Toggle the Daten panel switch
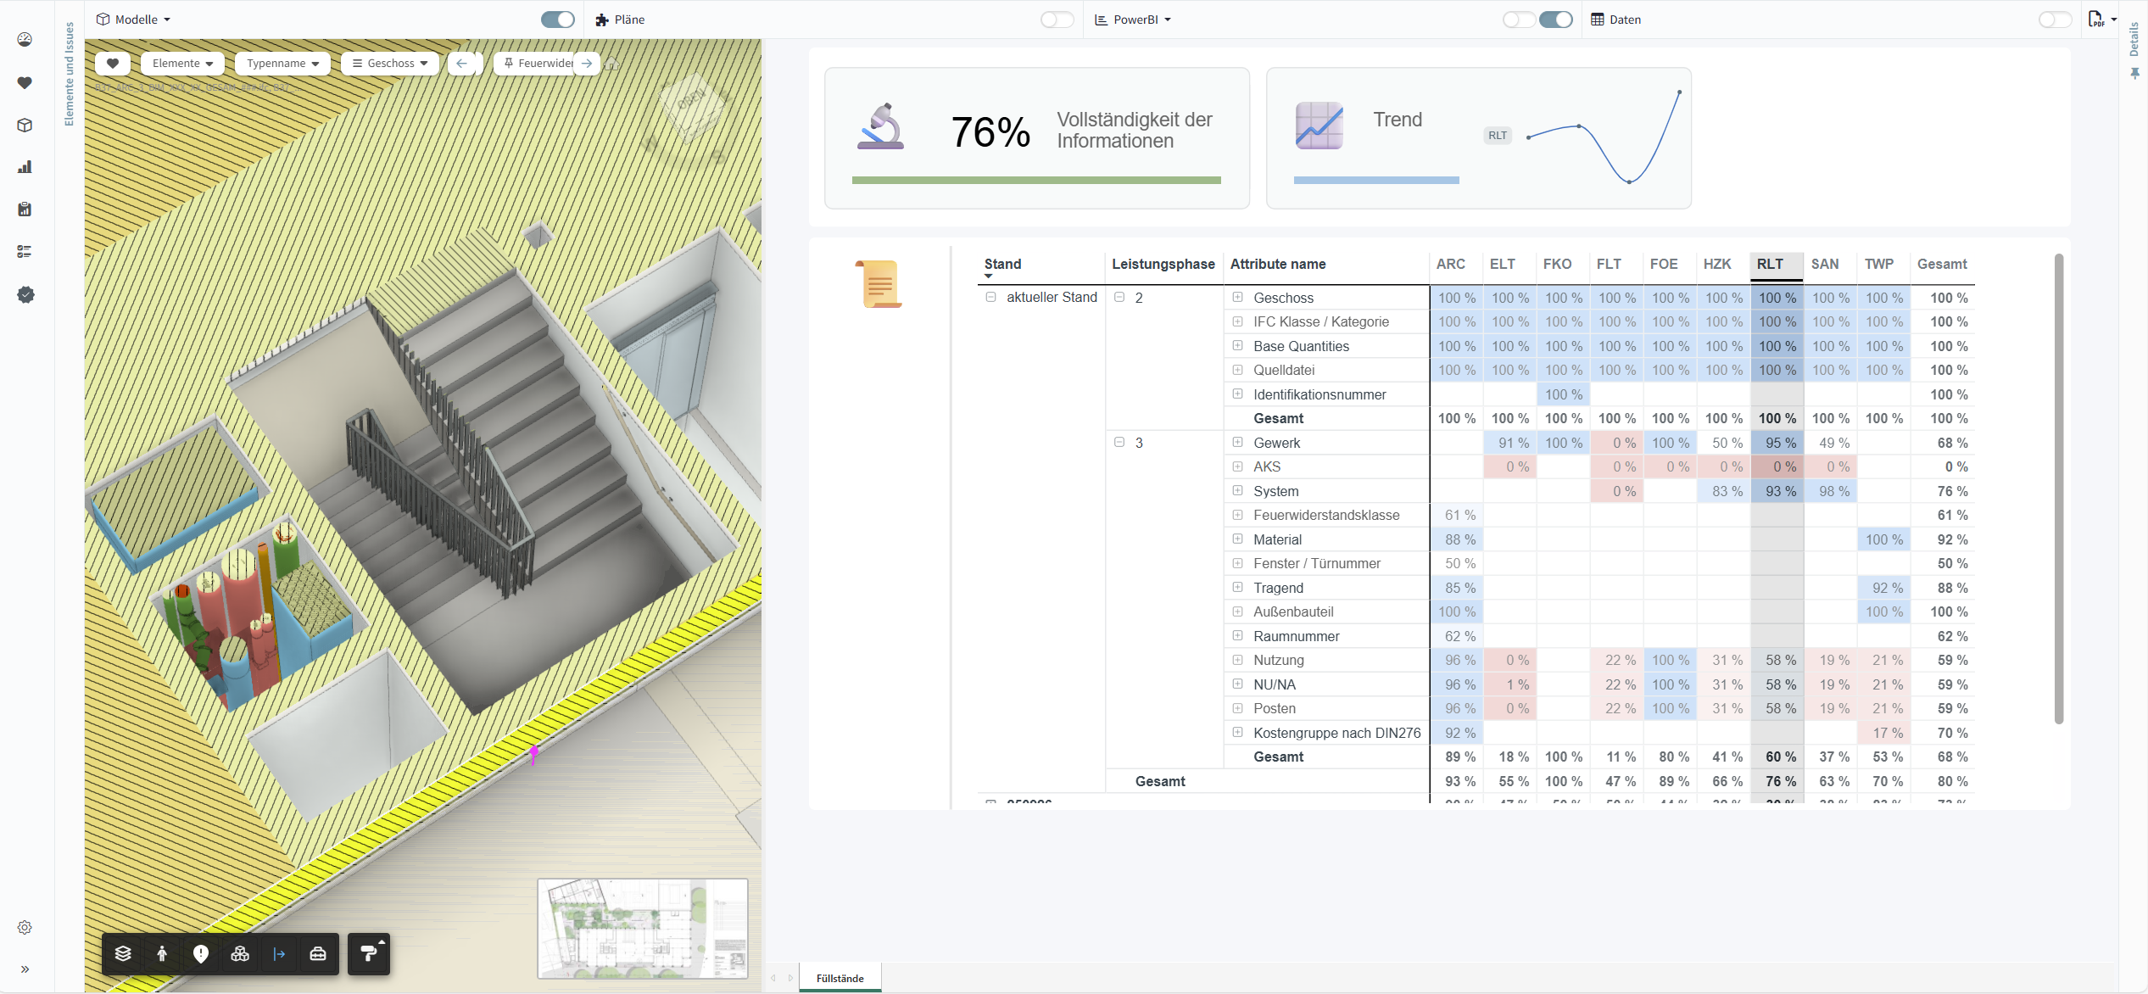Image resolution: width=2148 pixels, height=994 pixels. [2054, 20]
